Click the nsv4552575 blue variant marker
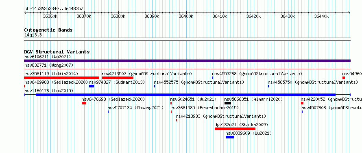 click(155, 86)
